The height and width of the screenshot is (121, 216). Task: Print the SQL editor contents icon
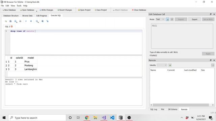point(20,21)
